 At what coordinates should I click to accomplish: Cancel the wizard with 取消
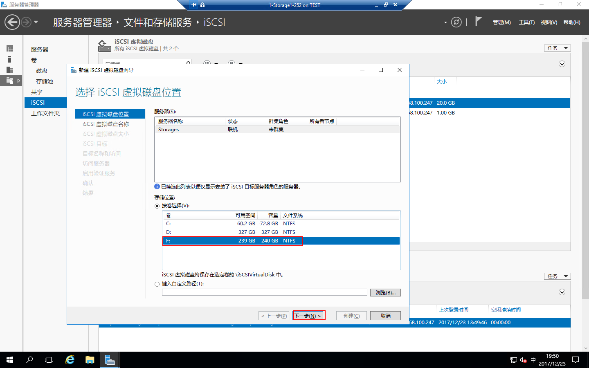[385, 316]
